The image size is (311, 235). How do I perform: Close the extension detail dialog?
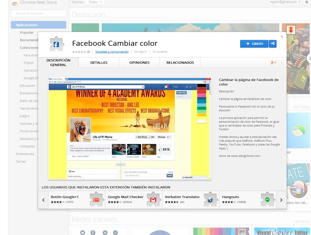(x=282, y=36)
